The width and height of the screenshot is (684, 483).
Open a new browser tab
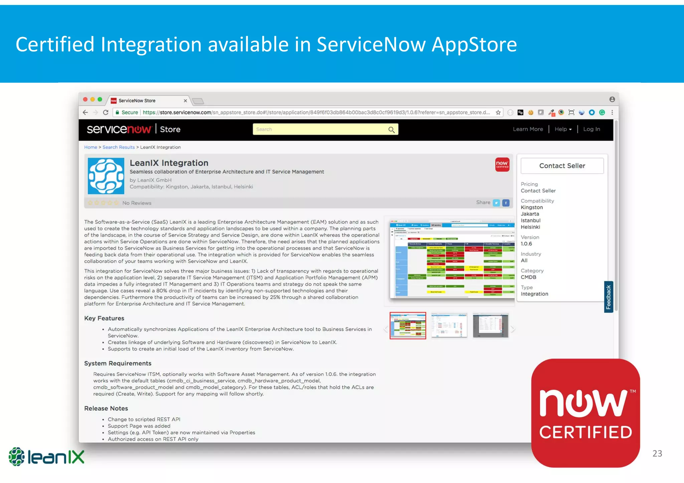pyautogui.click(x=198, y=101)
